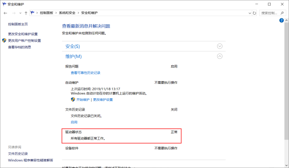Go up one level with the up arrow
Image resolution: width=289 pixels, height=168 pixels.
[26, 13]
